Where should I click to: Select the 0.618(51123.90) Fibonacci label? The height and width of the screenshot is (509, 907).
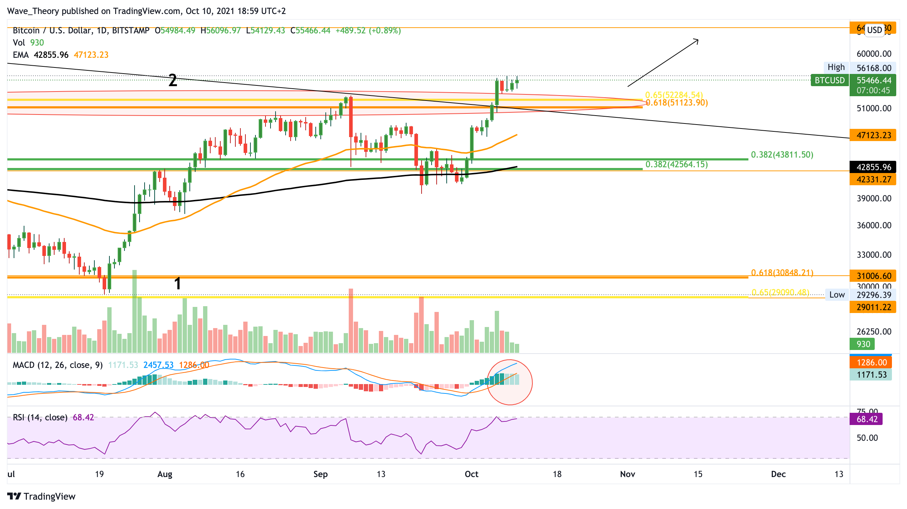pos(677,103)
